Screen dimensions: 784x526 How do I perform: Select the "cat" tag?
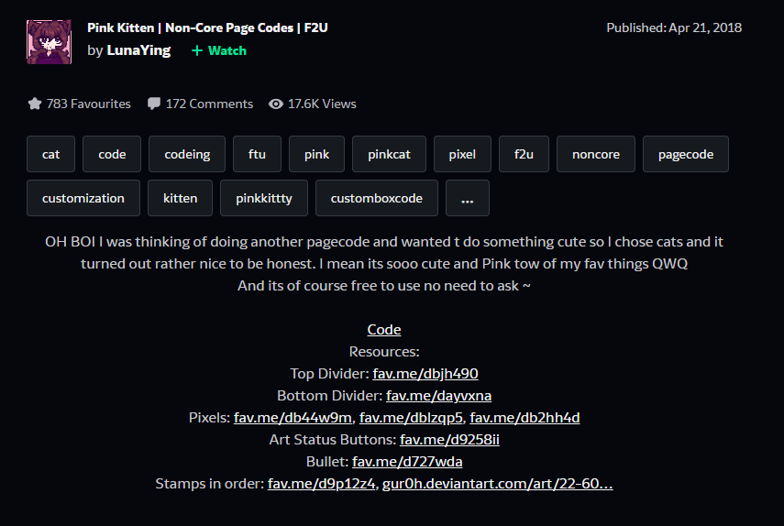click(x=51, y=154)
